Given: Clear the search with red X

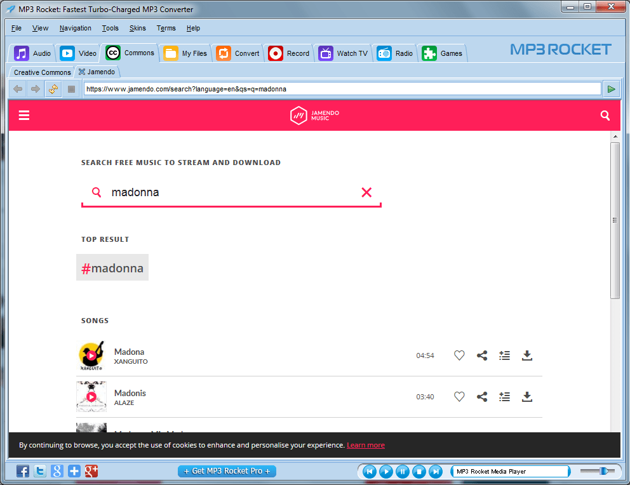Looking at the screenshot, I should tap(366, 192).
